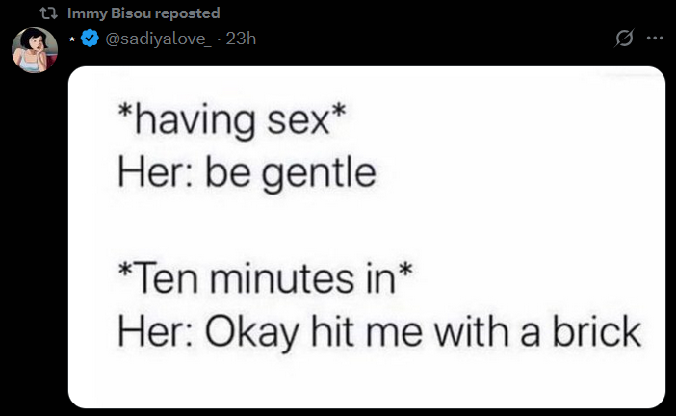The height and width of the screenshot is (416, 676).
Task: Open the three-dot more options menu
Action: [x=655, y=39]
